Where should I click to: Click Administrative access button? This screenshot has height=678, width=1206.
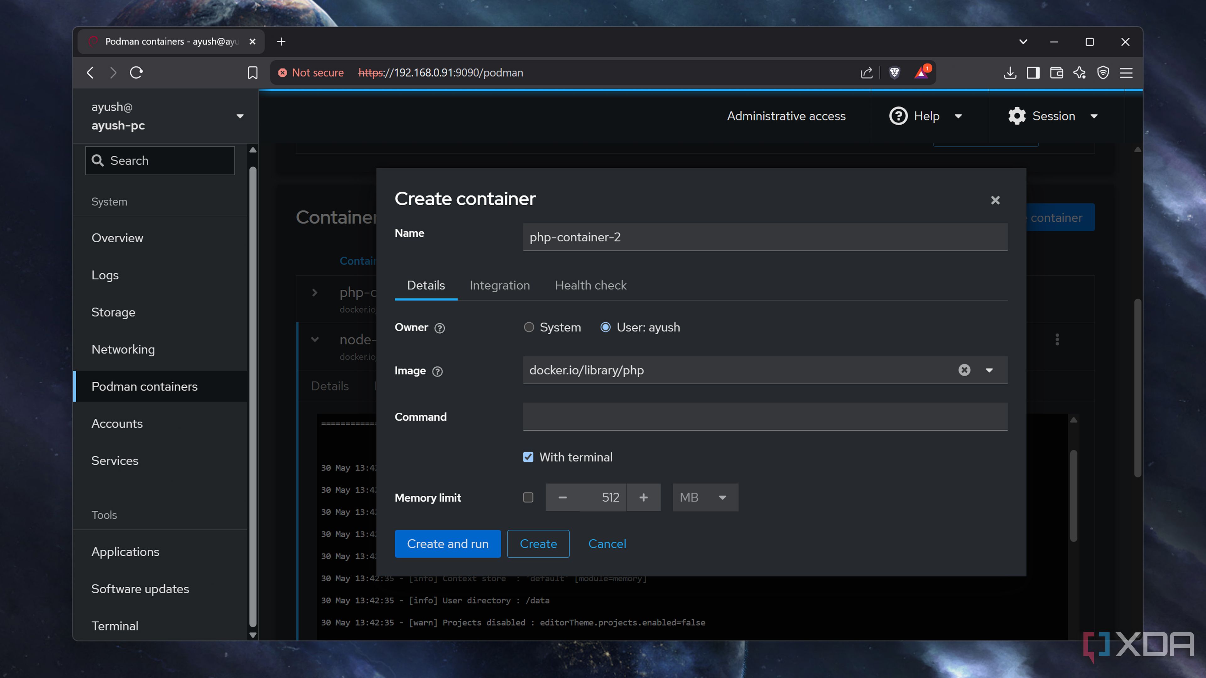786,116
